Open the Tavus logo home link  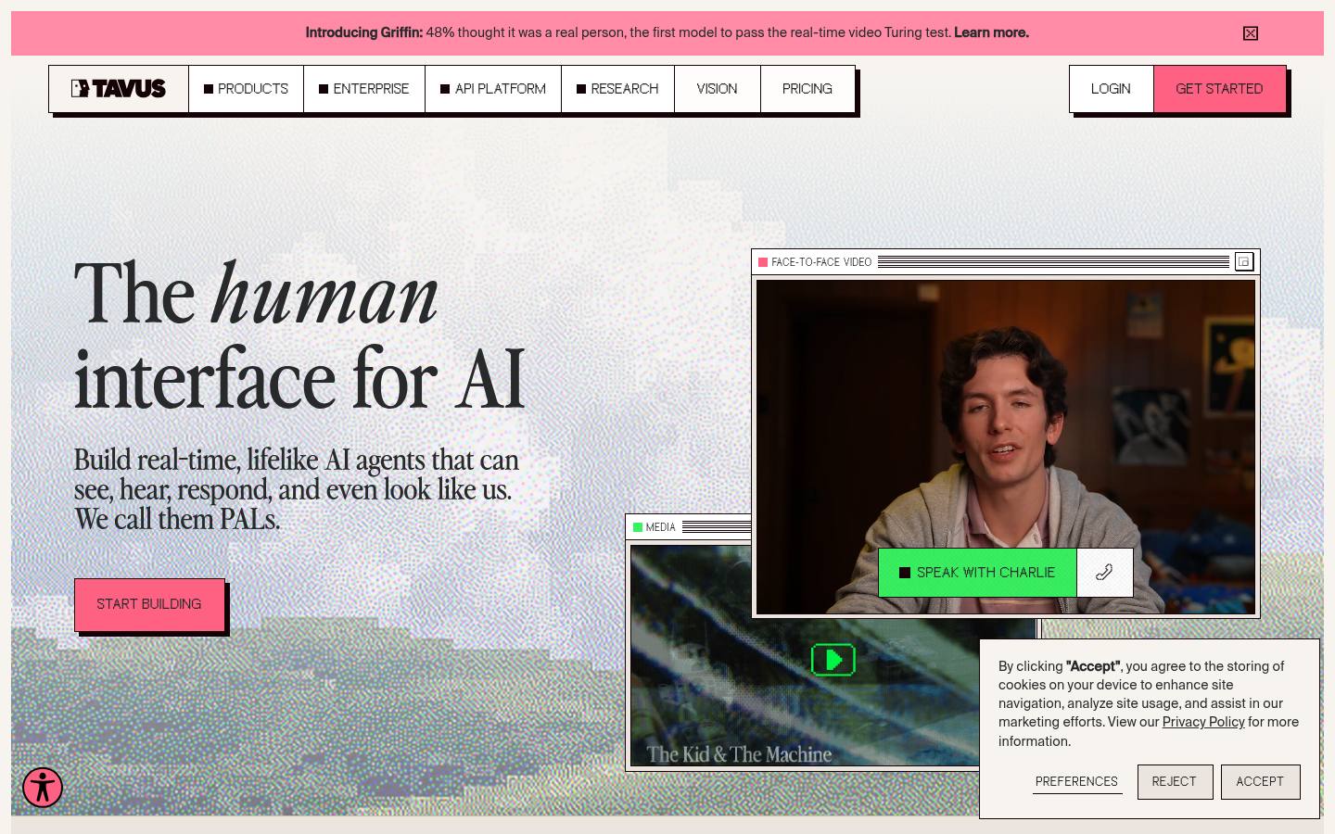tap(119, 89)
